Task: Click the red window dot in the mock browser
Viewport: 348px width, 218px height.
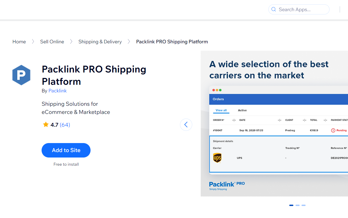Action: pos(213,90)
